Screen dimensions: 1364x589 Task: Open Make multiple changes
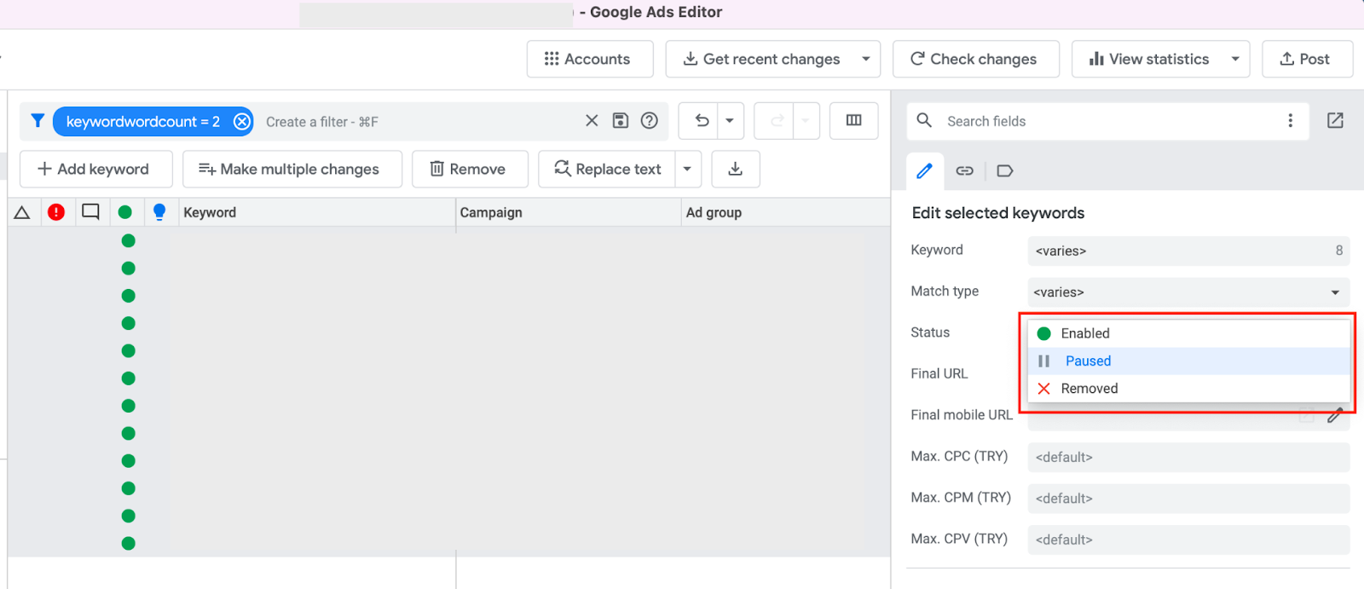292,169
